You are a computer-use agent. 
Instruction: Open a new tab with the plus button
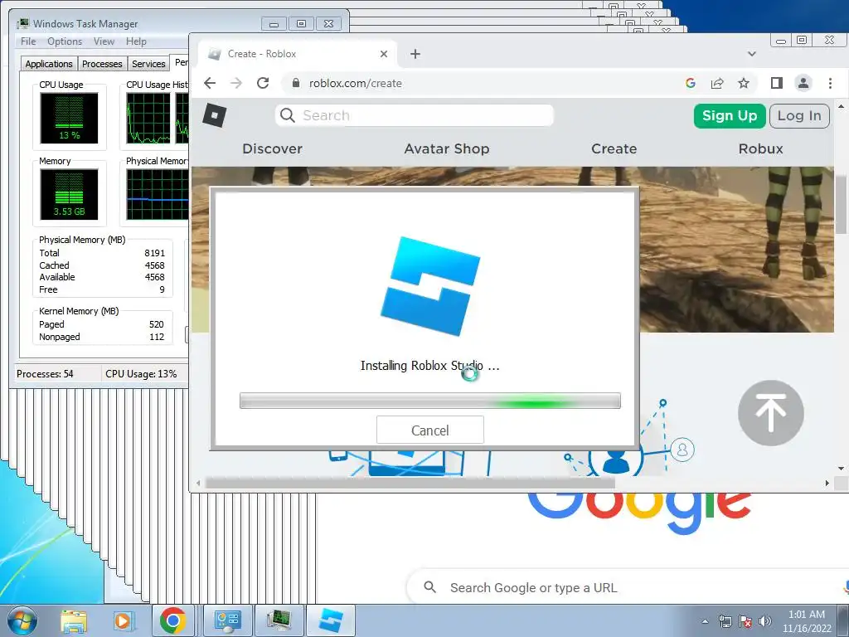pyautogui.click(x=415, y=54)
